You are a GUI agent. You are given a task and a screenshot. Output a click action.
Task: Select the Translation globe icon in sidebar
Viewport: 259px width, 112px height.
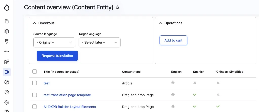[7, 72]
